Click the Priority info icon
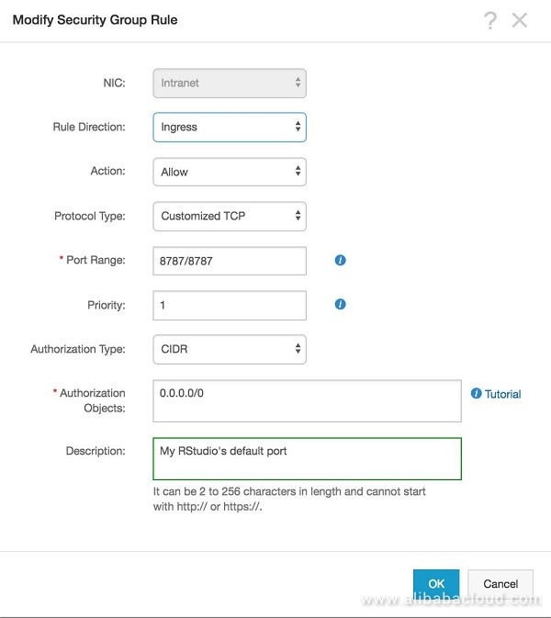The width and height of the screenshot is (551, 618). [340, 304]
